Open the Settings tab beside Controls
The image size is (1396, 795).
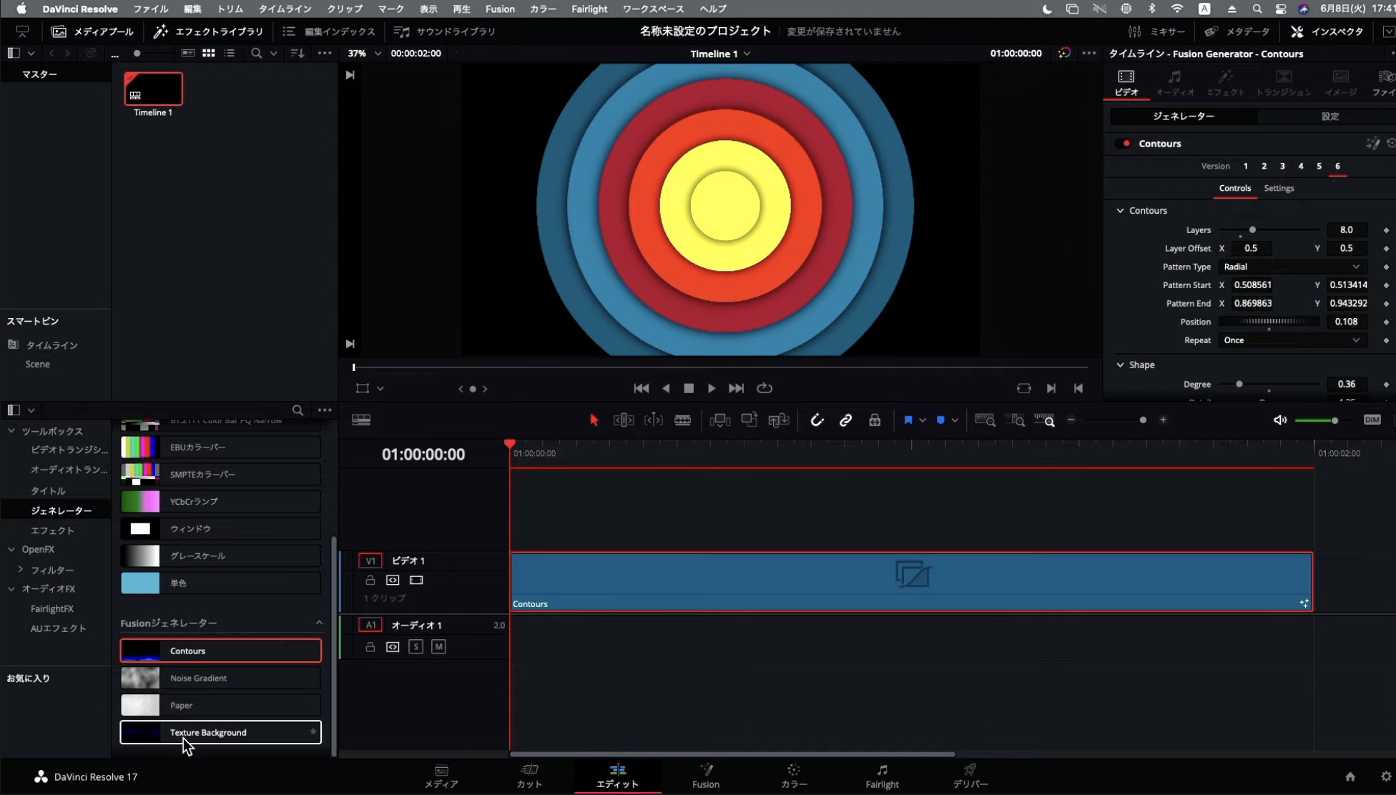coord(1279,188)
